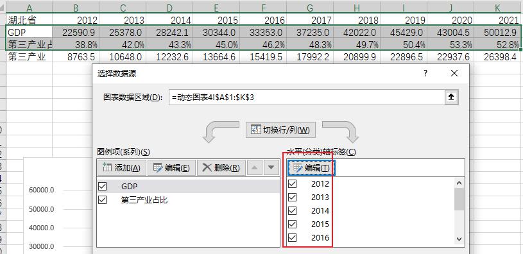The height and width of the screenshot is (254, 523).
Task: Uncheck the 2016 category checkbox
Action: 292,238
